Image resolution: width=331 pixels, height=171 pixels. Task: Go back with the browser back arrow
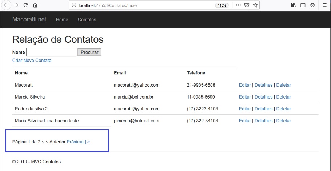(6, 5)
